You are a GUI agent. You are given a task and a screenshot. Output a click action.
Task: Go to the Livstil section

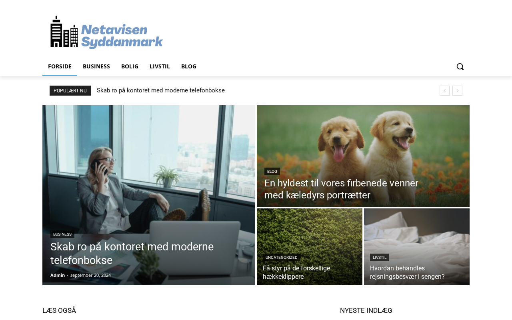pos(160,66)
